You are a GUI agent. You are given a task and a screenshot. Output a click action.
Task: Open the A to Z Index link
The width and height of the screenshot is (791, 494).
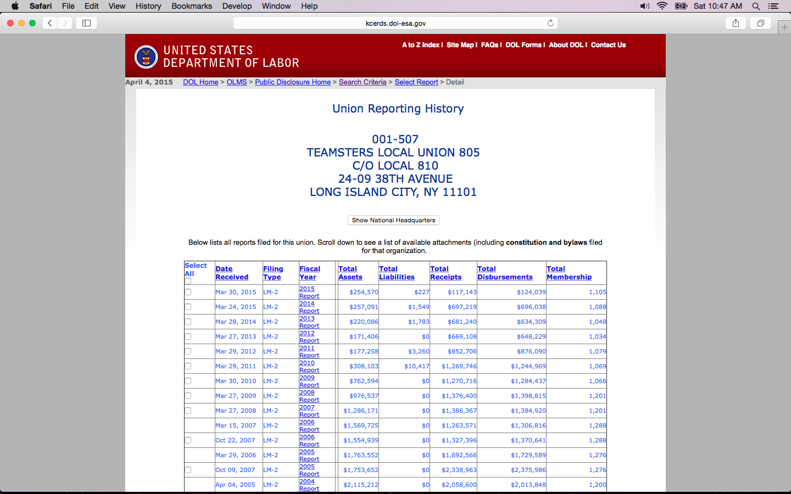(421, 45)
